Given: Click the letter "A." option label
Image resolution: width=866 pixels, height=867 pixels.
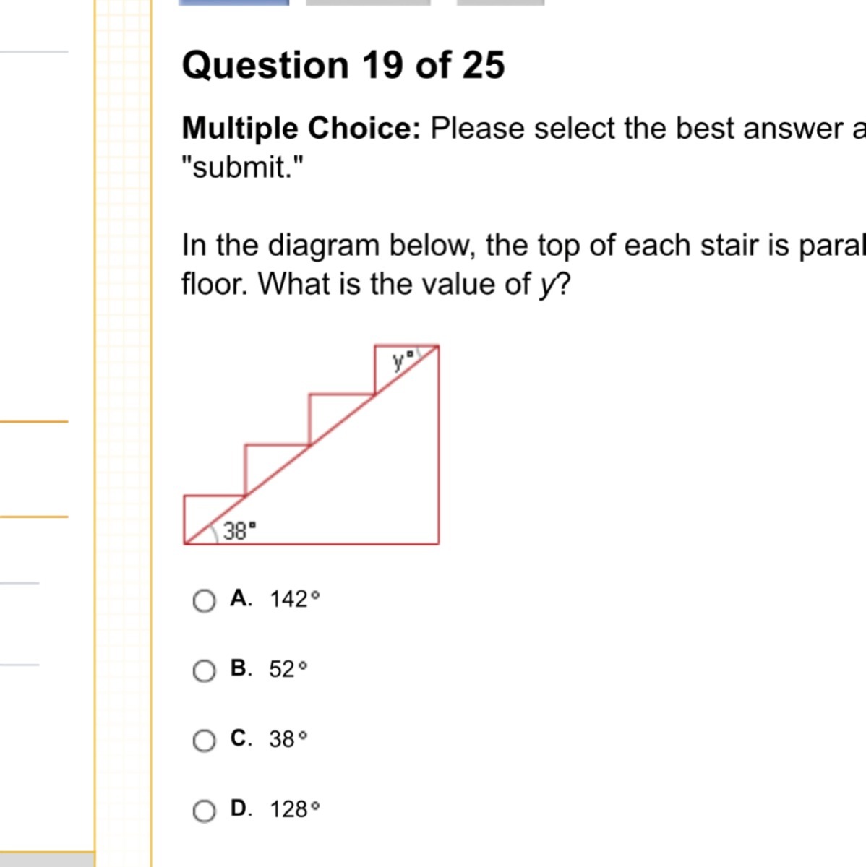Looking at the screenshot, I should pos(241,598).
